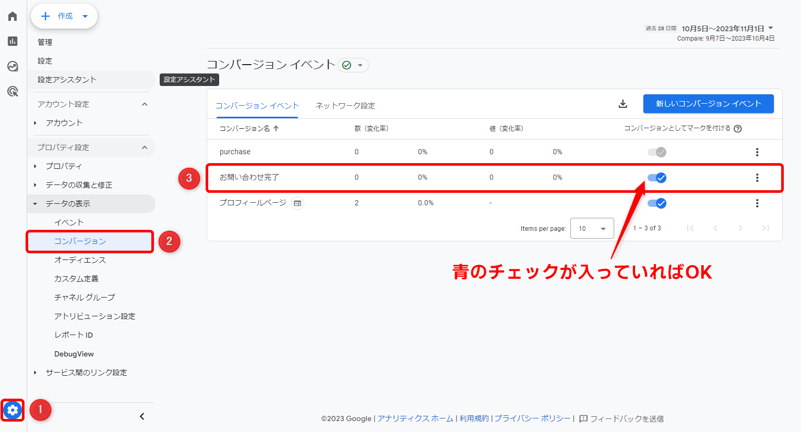Open the プライバシー ポリシー link
801x432 pixels.
click(532, 418)
